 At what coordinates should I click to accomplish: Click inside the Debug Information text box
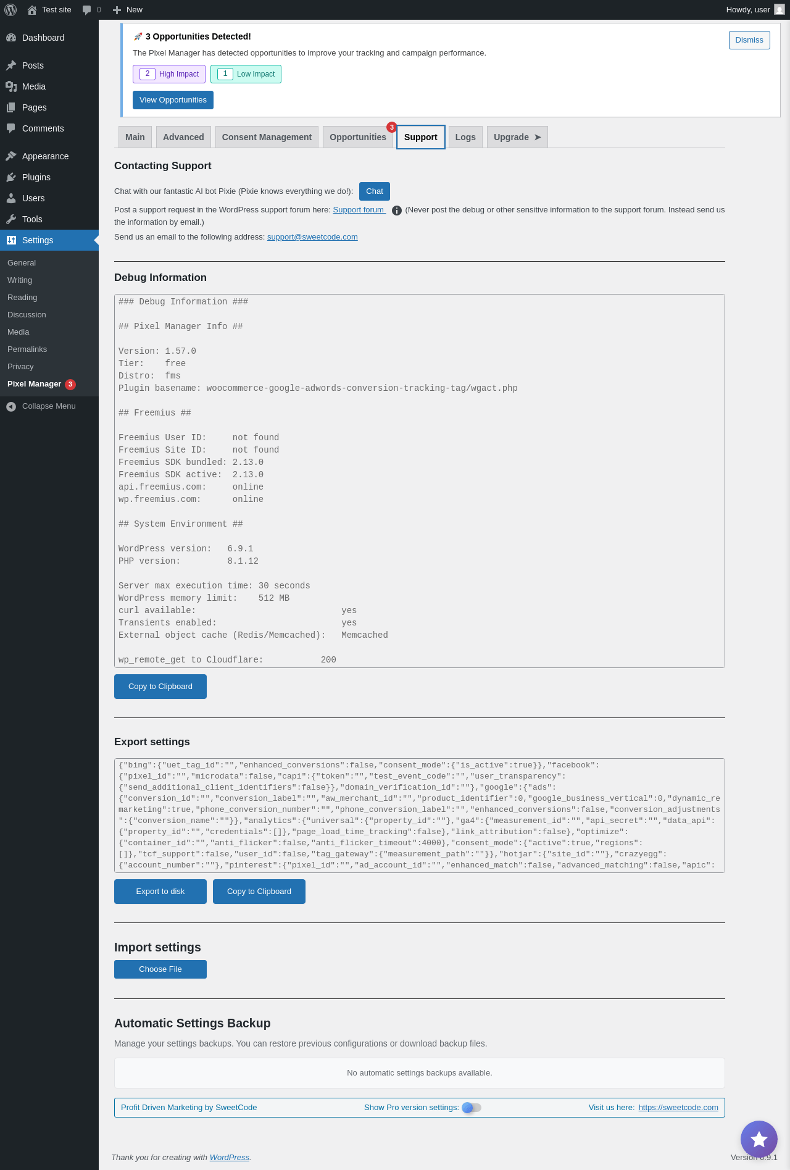point(420,481)
